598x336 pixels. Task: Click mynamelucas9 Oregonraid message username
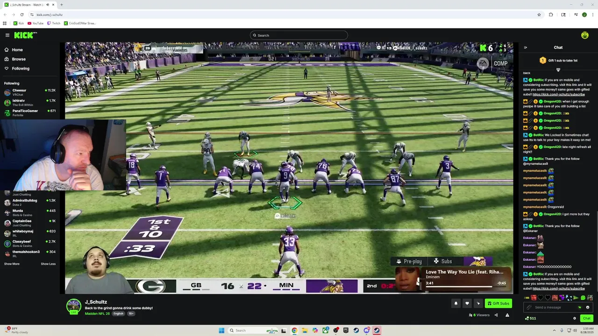click(x=535, y=207)
